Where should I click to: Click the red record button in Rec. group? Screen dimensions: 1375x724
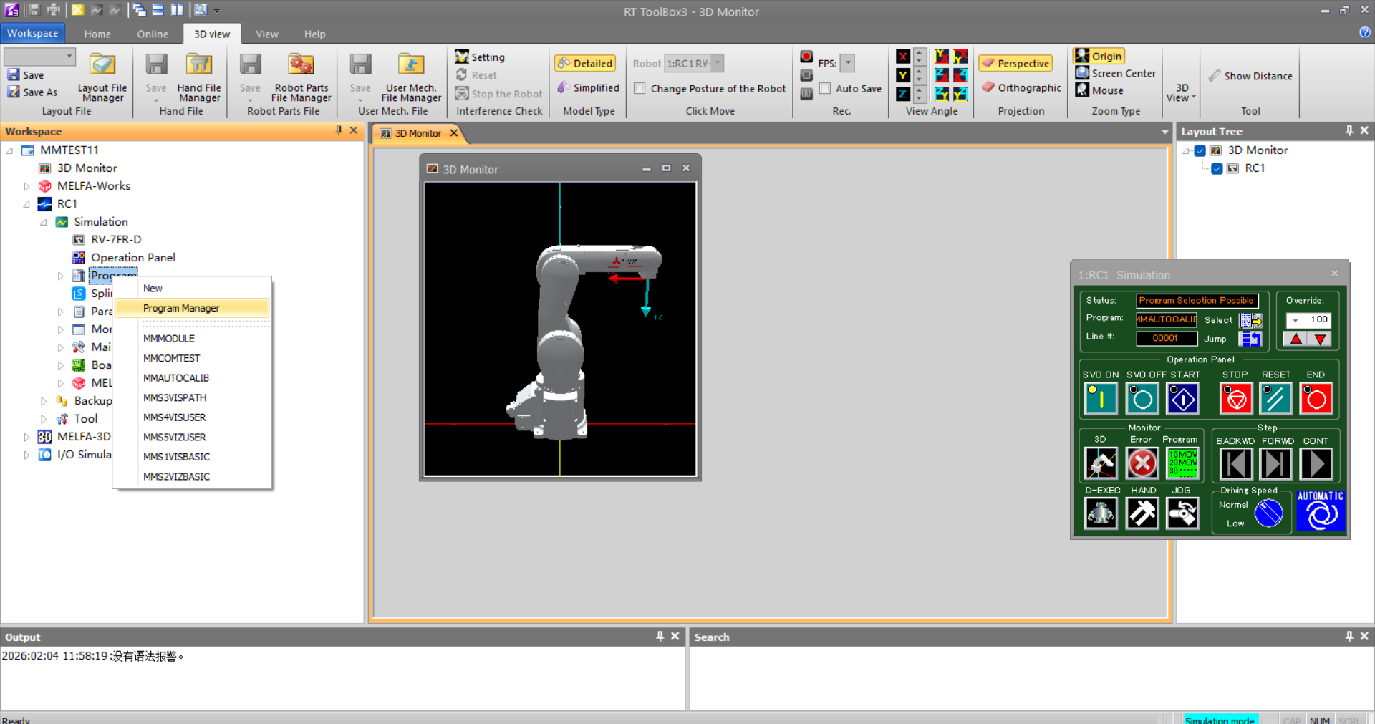[806, 57]
